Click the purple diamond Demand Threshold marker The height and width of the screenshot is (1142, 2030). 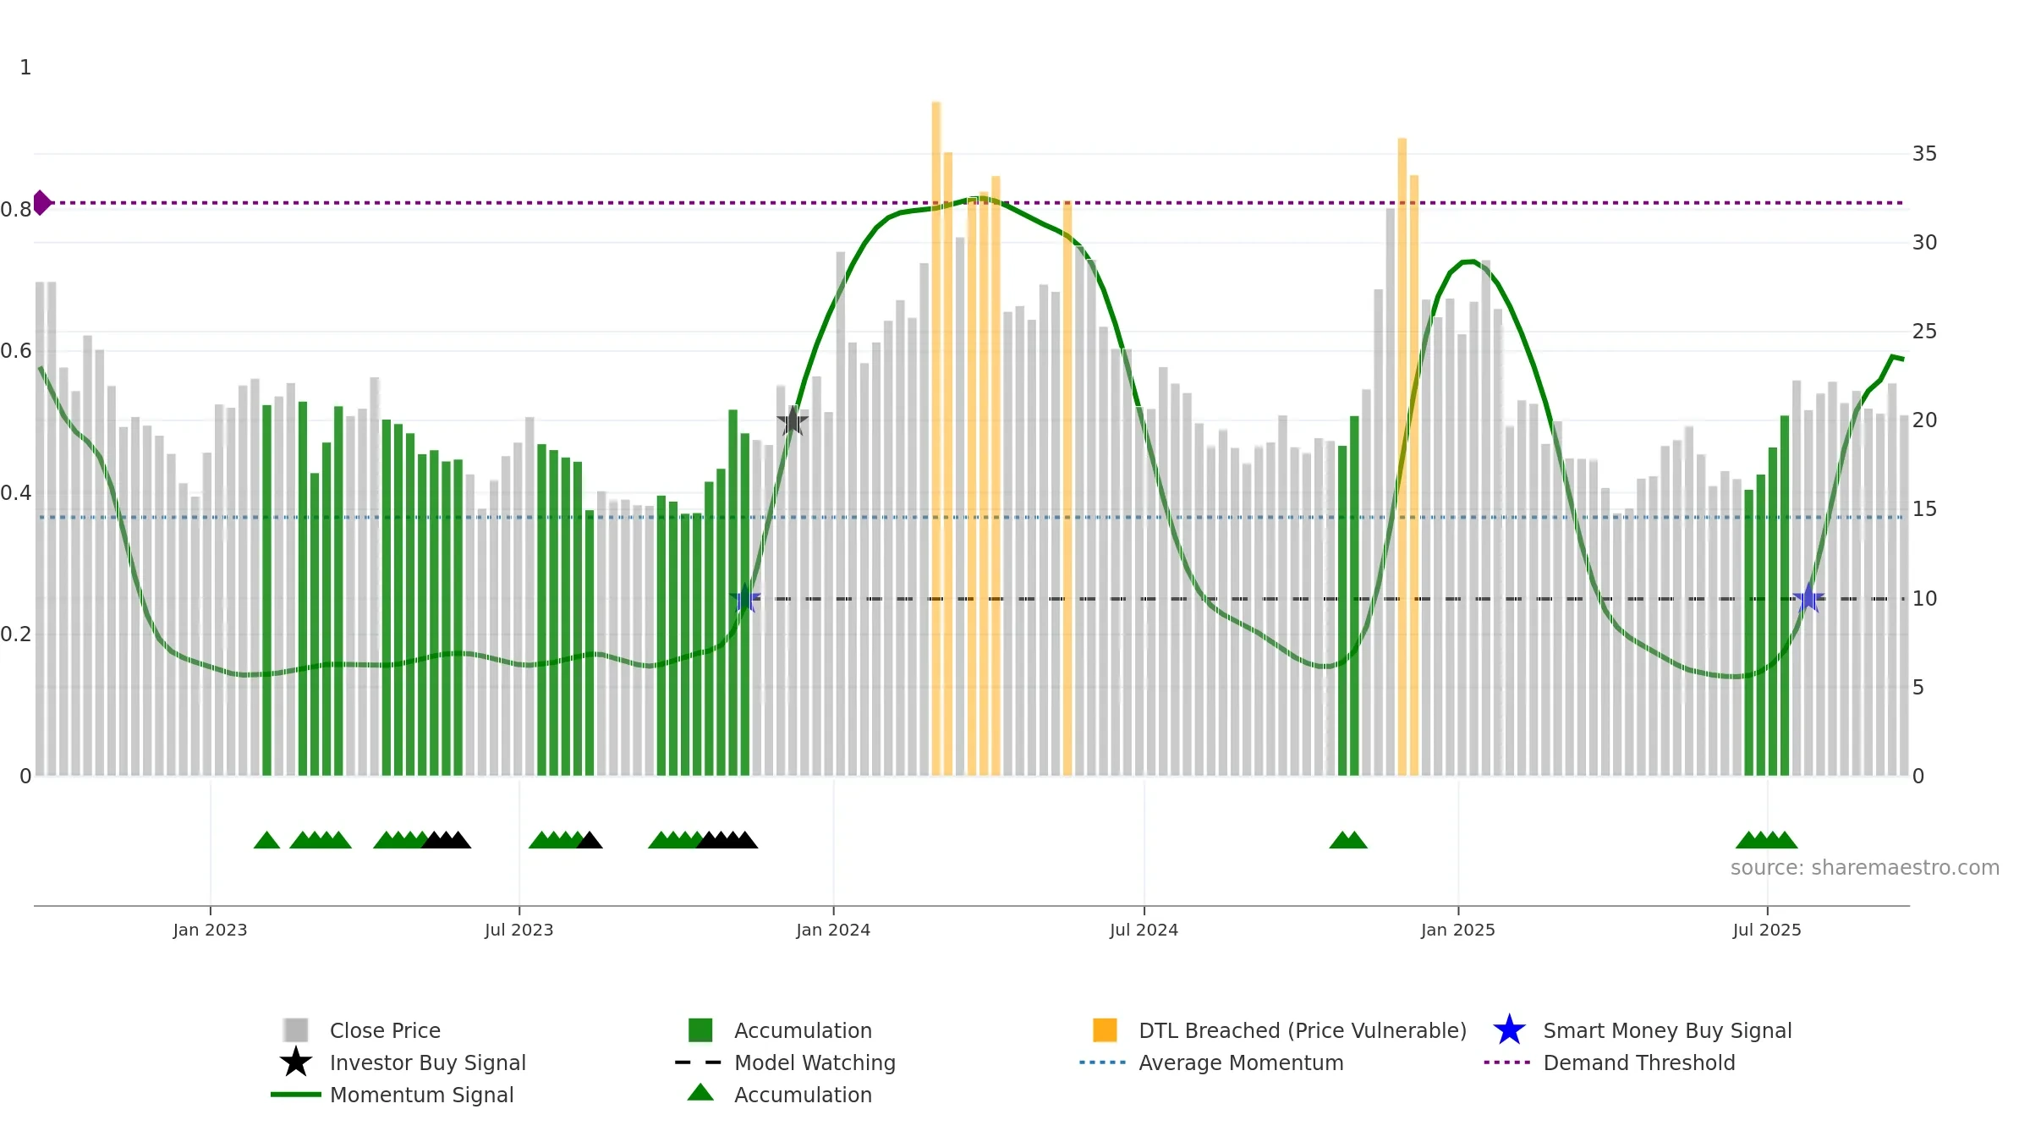(41, 203)
